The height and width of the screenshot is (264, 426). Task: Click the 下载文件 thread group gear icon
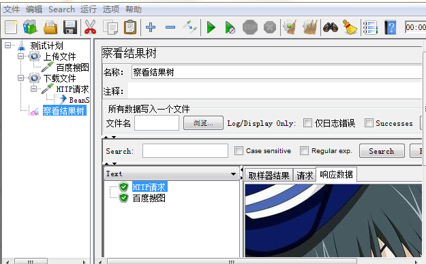35,78
